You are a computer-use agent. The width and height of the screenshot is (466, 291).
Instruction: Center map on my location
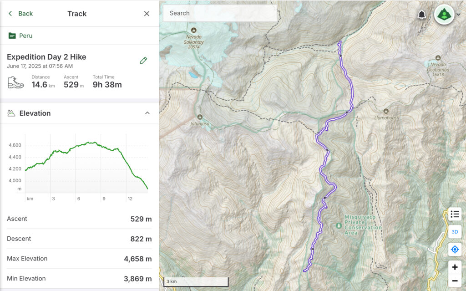455,250
